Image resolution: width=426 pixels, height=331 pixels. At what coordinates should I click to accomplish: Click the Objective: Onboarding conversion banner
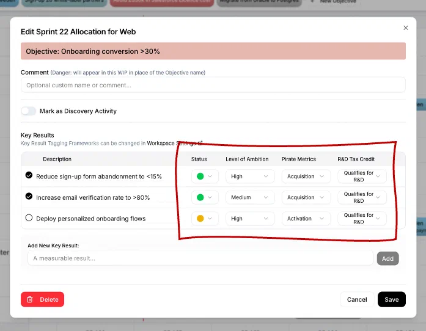click(213, 51)
